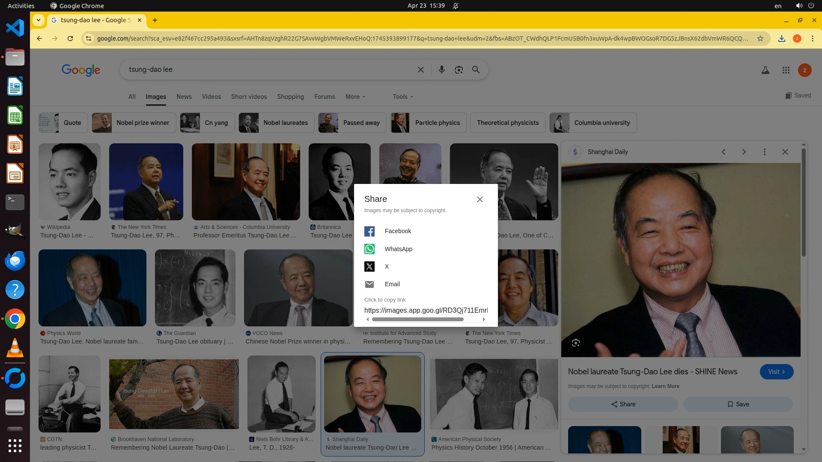Switch to the Videos tab

point(211,97)
